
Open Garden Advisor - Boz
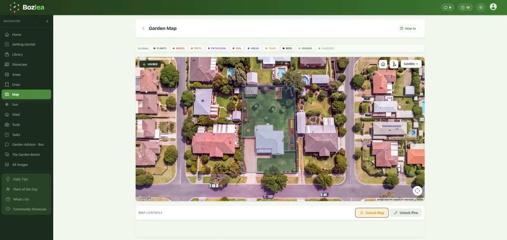pos(26,145)
